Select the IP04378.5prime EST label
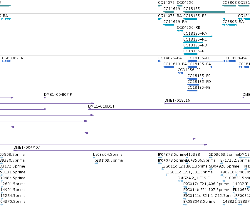The width and height of the screenshot is (250, 206). coord(172,155)
